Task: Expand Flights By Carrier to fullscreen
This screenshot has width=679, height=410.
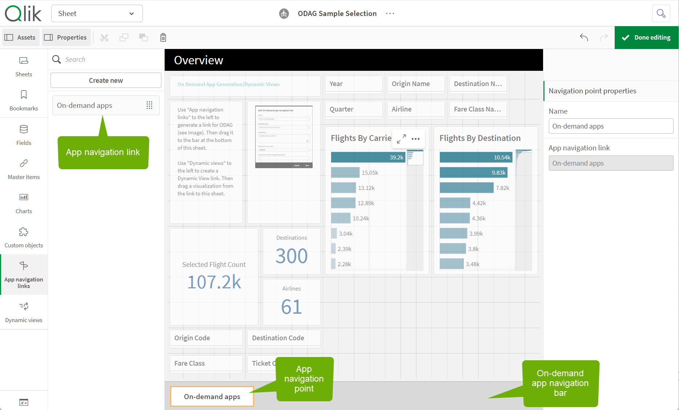Action: [x=401, y=138]
